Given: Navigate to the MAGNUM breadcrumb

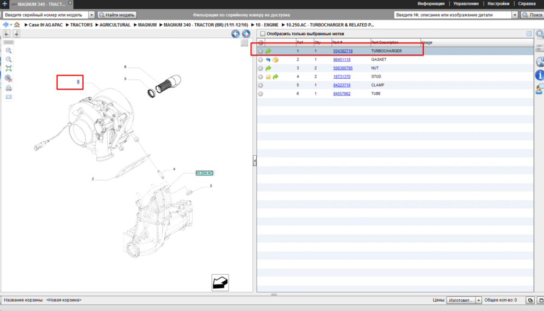Looking at the screenshot, I should (x=147, y=25).
